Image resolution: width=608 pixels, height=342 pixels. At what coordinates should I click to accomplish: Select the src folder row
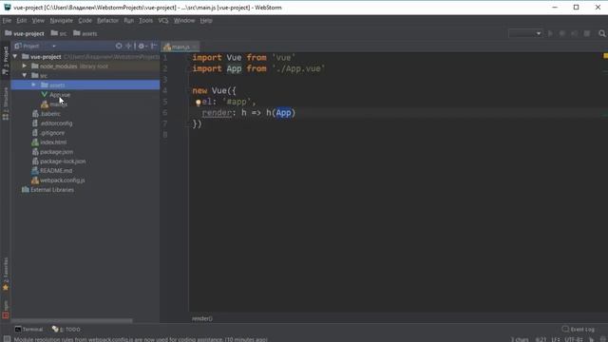pyautogui.click(x=85, y=76)
